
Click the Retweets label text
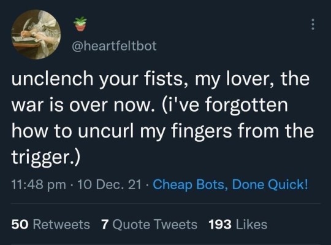click(61, 224)
